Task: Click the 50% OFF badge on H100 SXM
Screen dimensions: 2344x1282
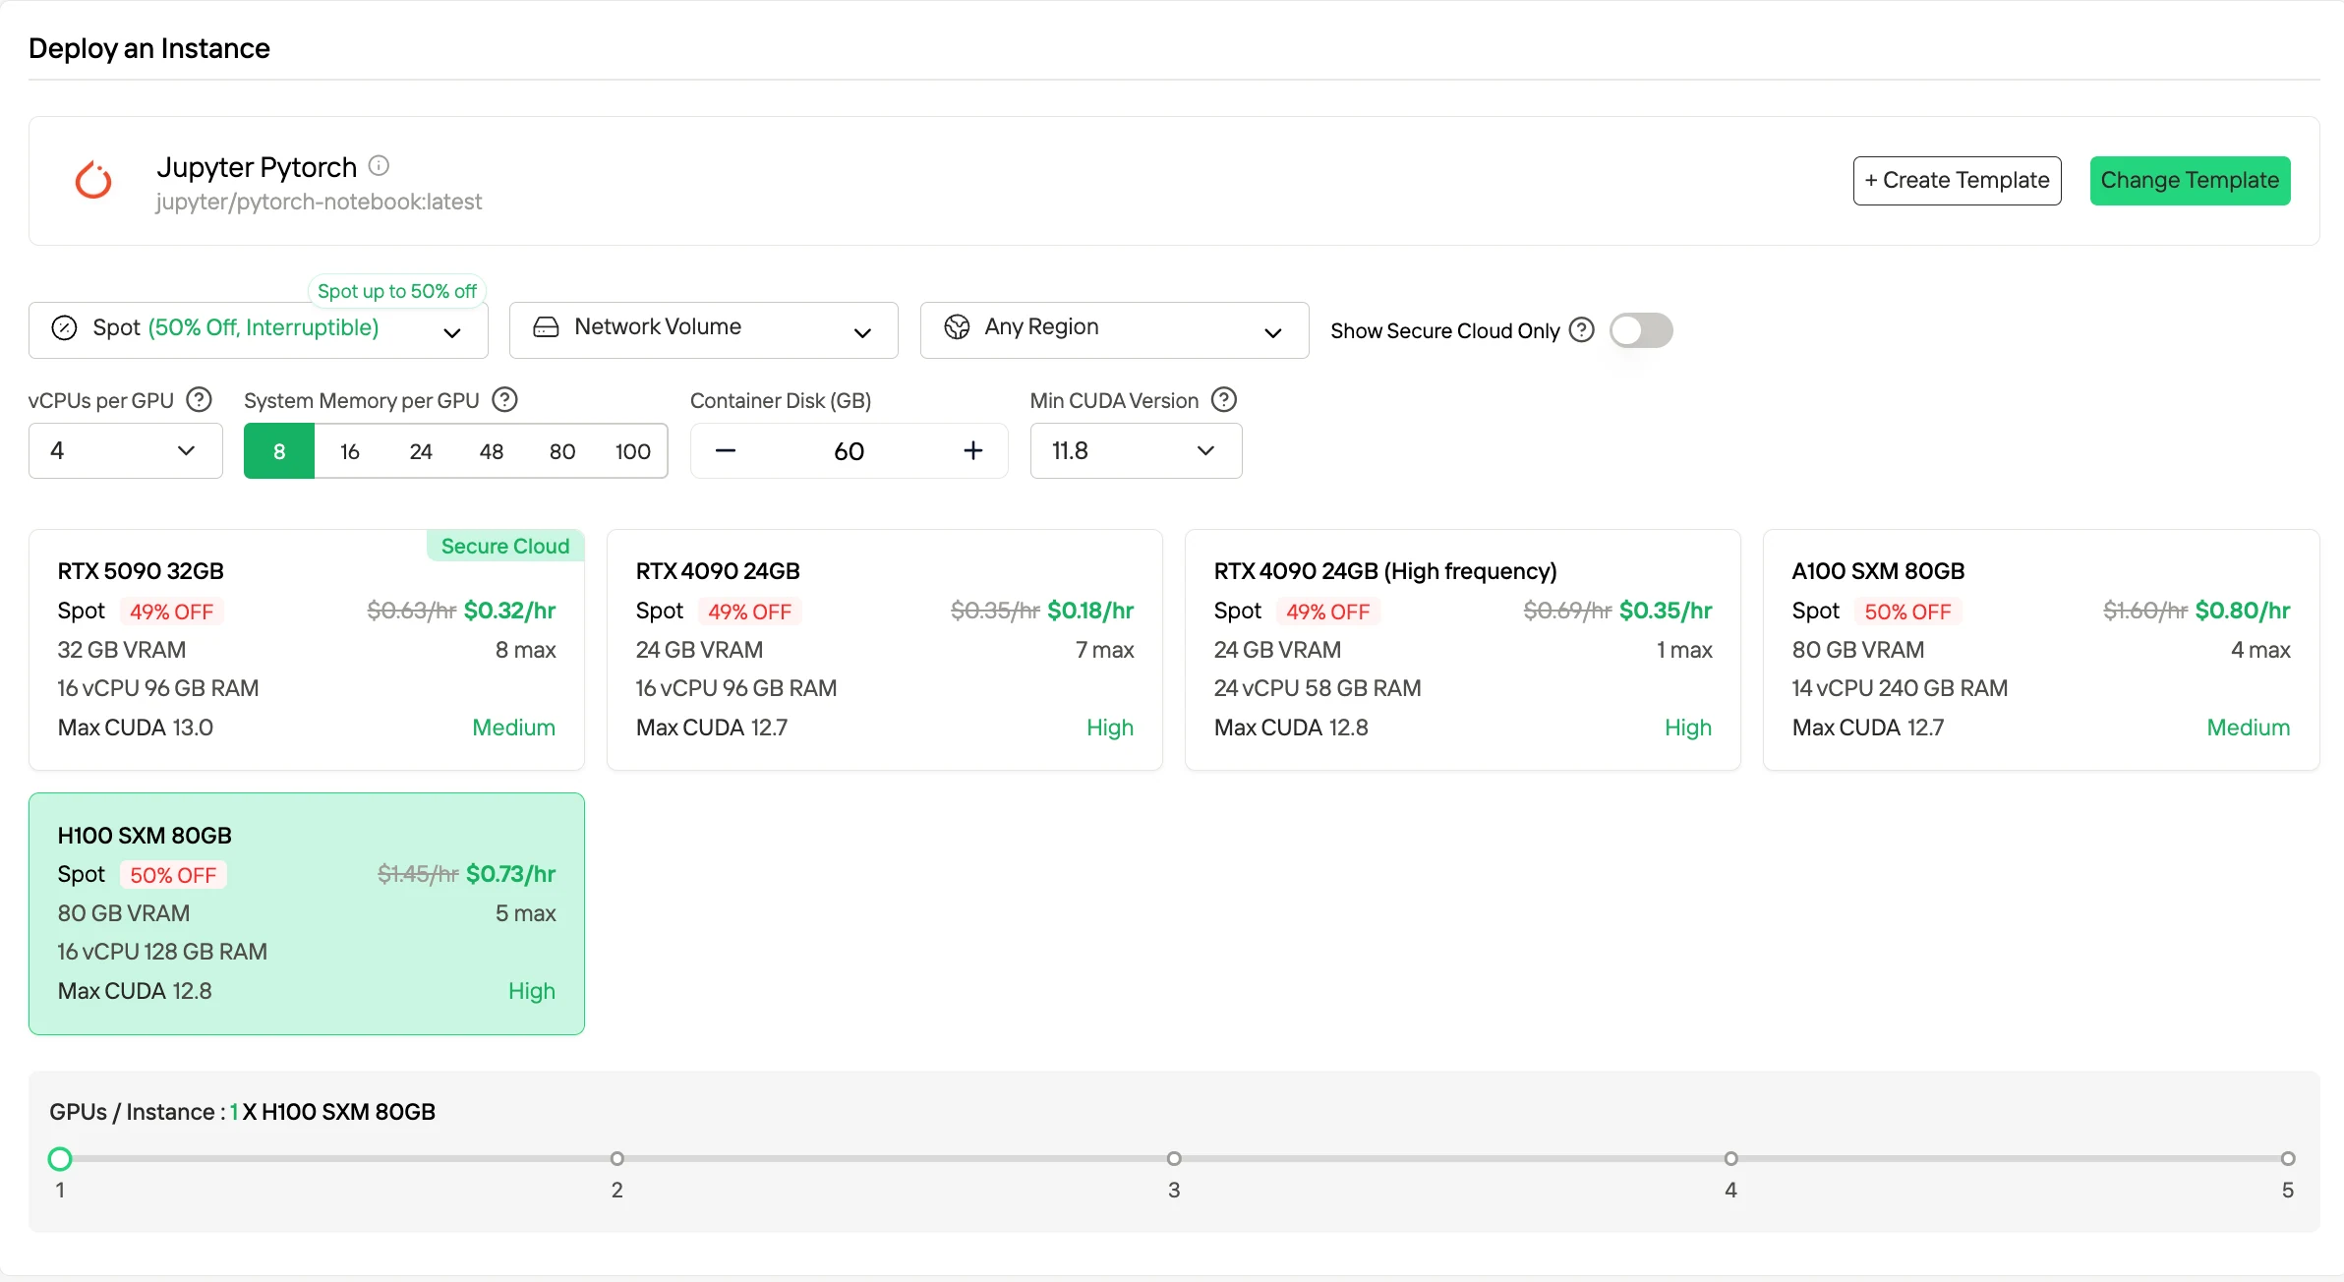Action: click(173, 875)
